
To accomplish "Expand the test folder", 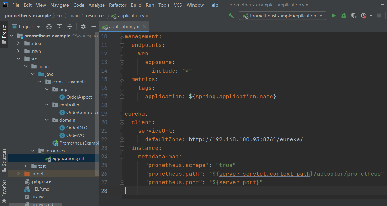I will [x=26, y=166].
